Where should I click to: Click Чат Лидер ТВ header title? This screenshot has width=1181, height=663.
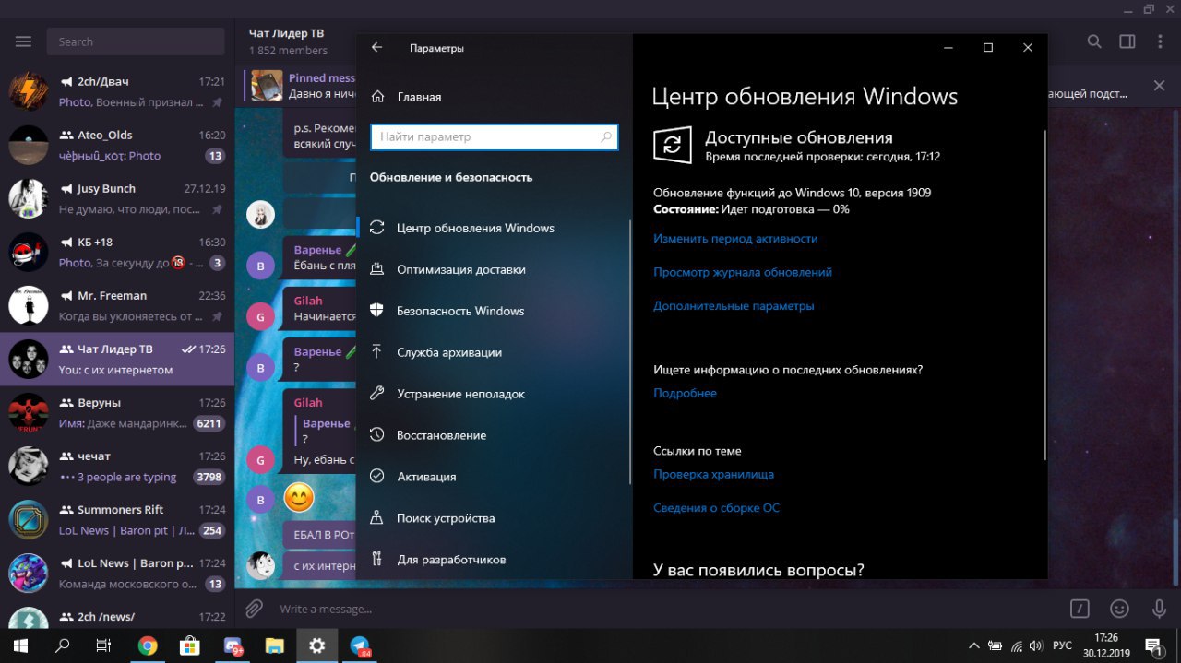(286, 33)
